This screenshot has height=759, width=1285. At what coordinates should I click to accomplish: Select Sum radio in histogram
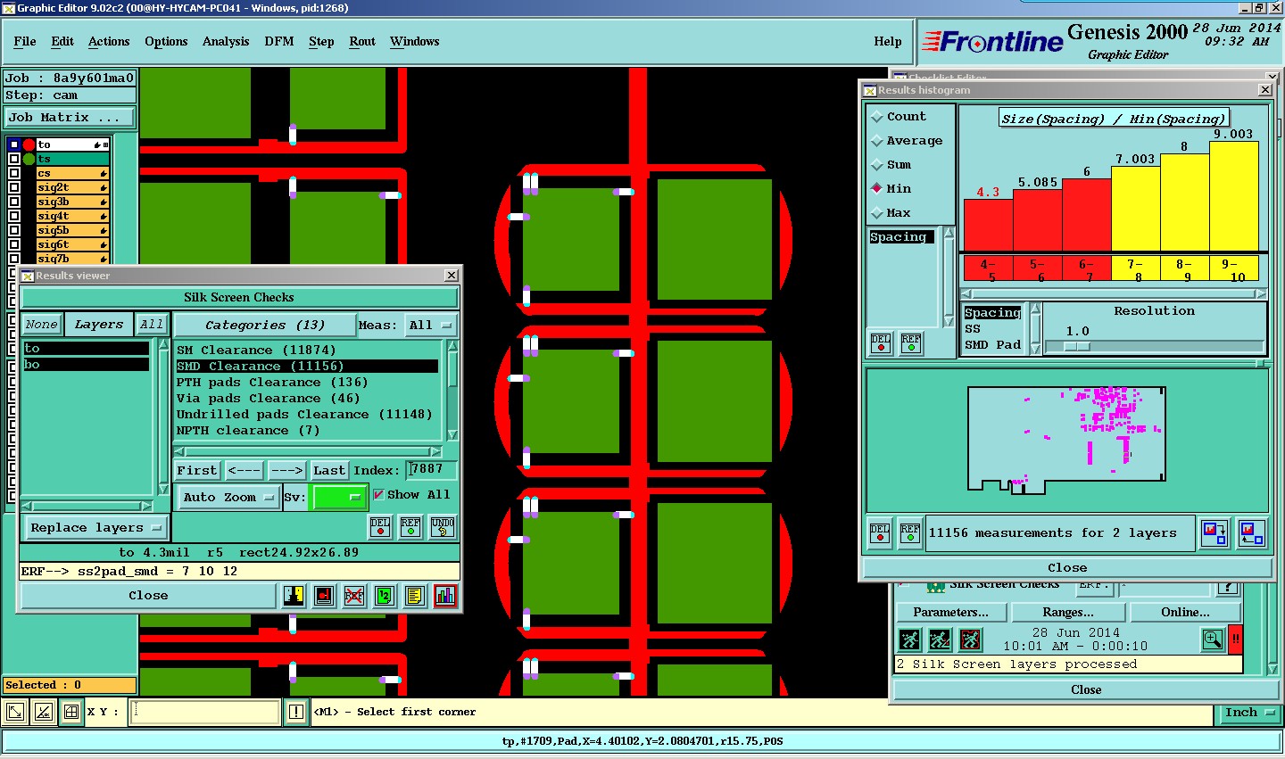877,165
